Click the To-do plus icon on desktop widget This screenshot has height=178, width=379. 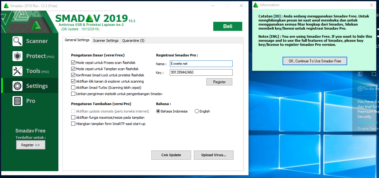[360, 89]
